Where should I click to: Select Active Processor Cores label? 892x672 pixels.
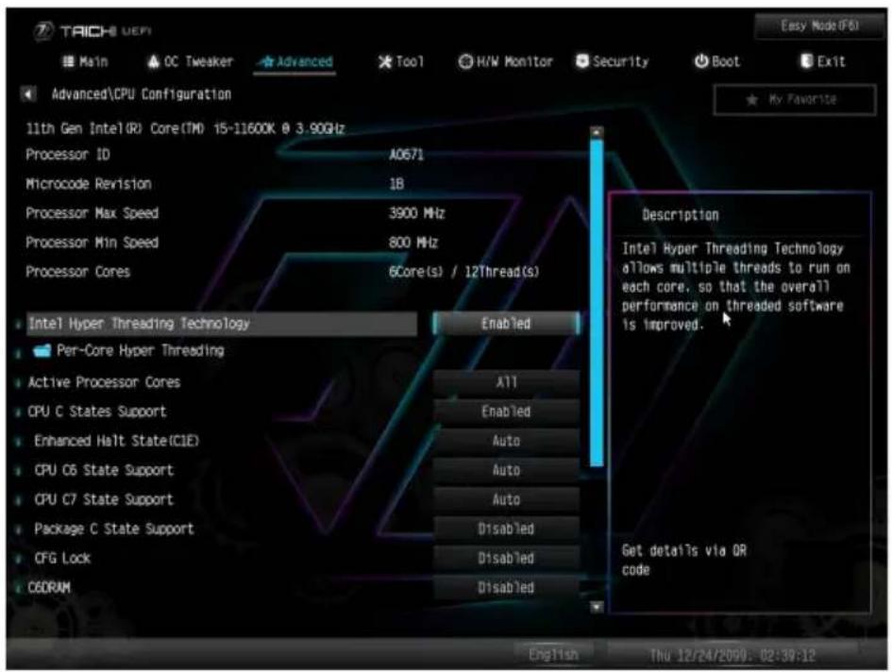tap(104, 382)
